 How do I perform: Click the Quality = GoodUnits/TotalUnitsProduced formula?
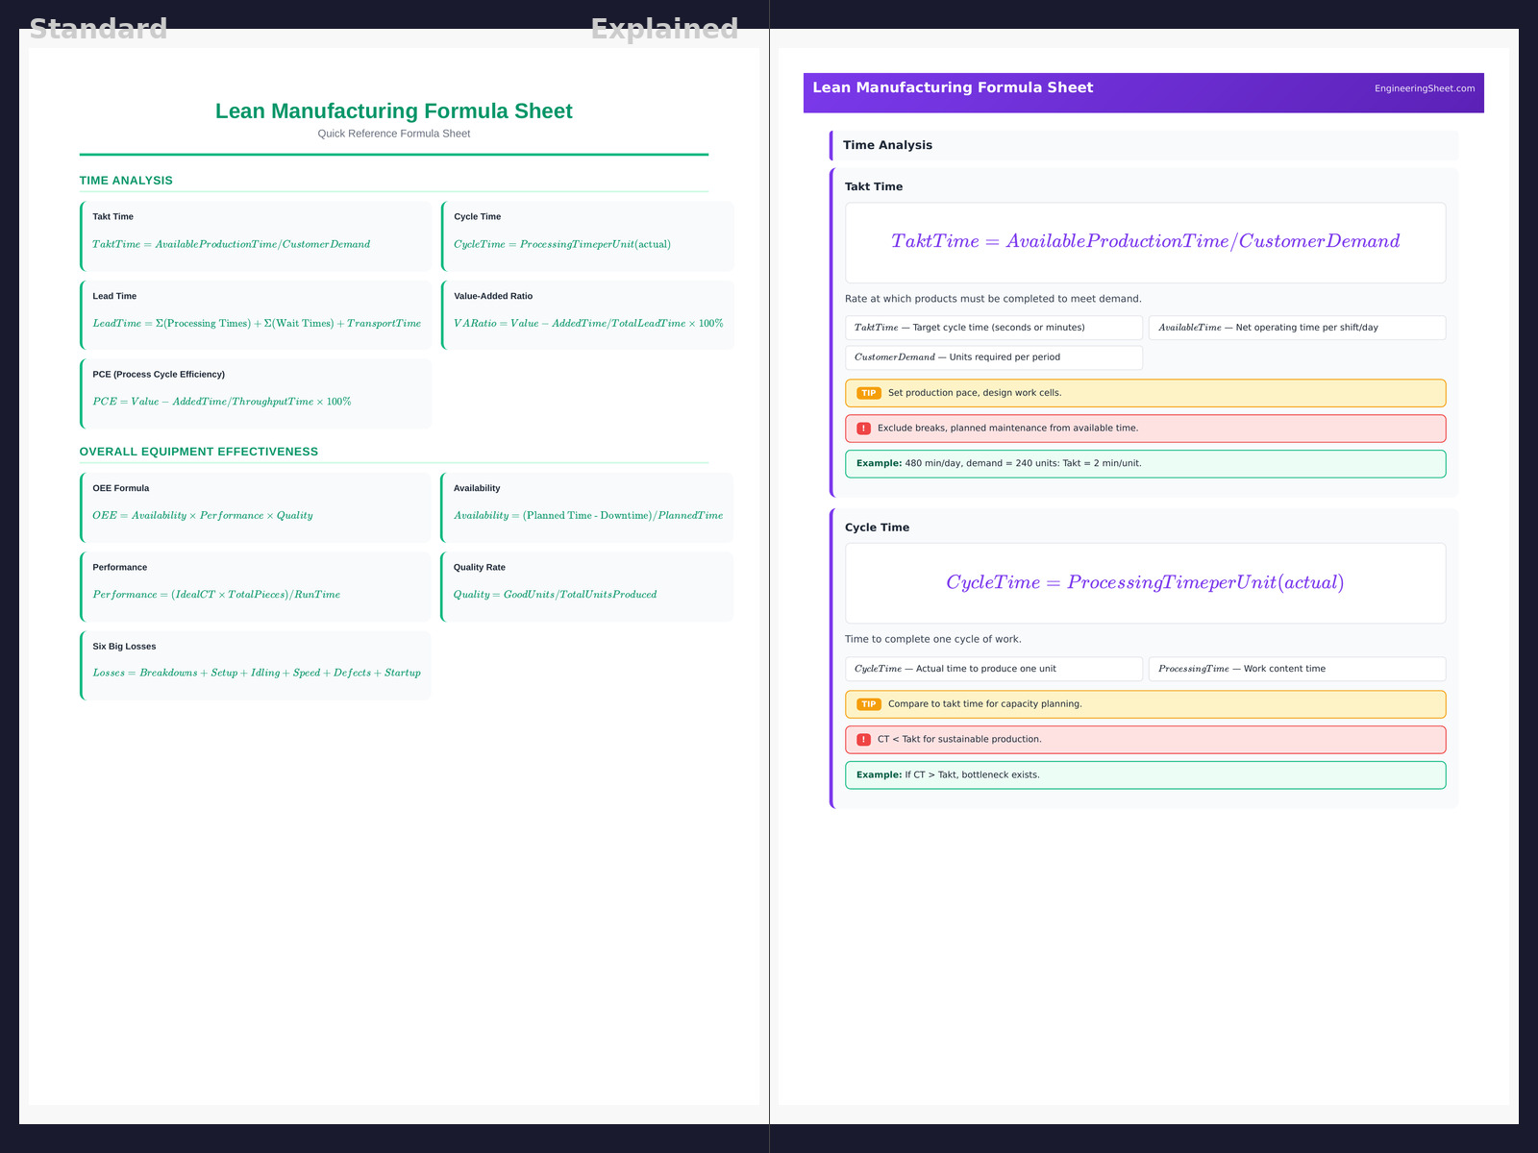556,595
